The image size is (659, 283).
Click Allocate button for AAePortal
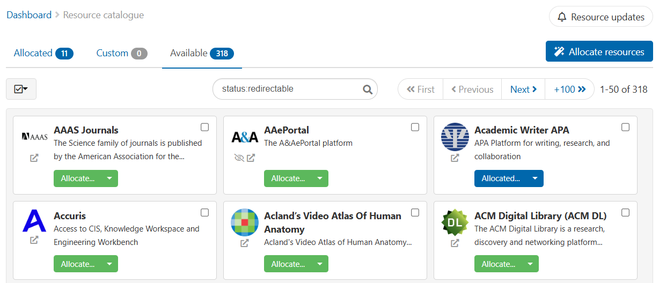(288, 178)
